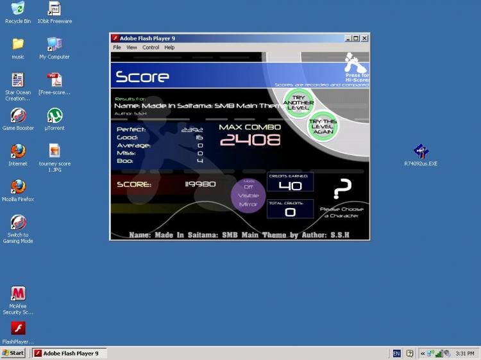481x360 pixels.
Task: Click the Try This Level Again button
Action: pyautogui.click(x=323, y=126)
